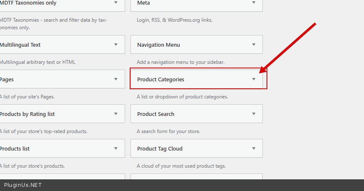This screenshot has height=191, width=364.
Task: Select the Product Categories widget title
Action: tap(161, 79)
